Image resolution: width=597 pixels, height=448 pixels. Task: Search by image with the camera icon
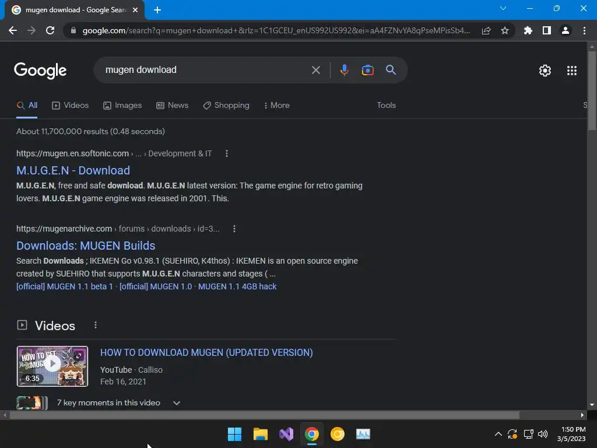[x=367, y=70]
